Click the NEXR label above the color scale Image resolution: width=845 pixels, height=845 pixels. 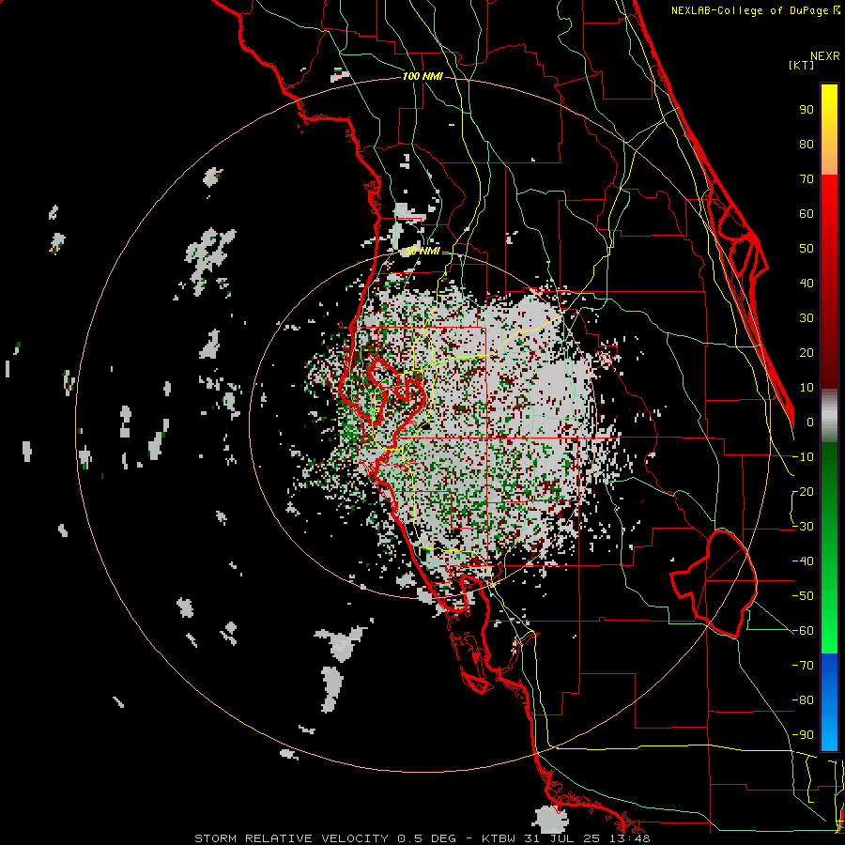click(824, 56)
